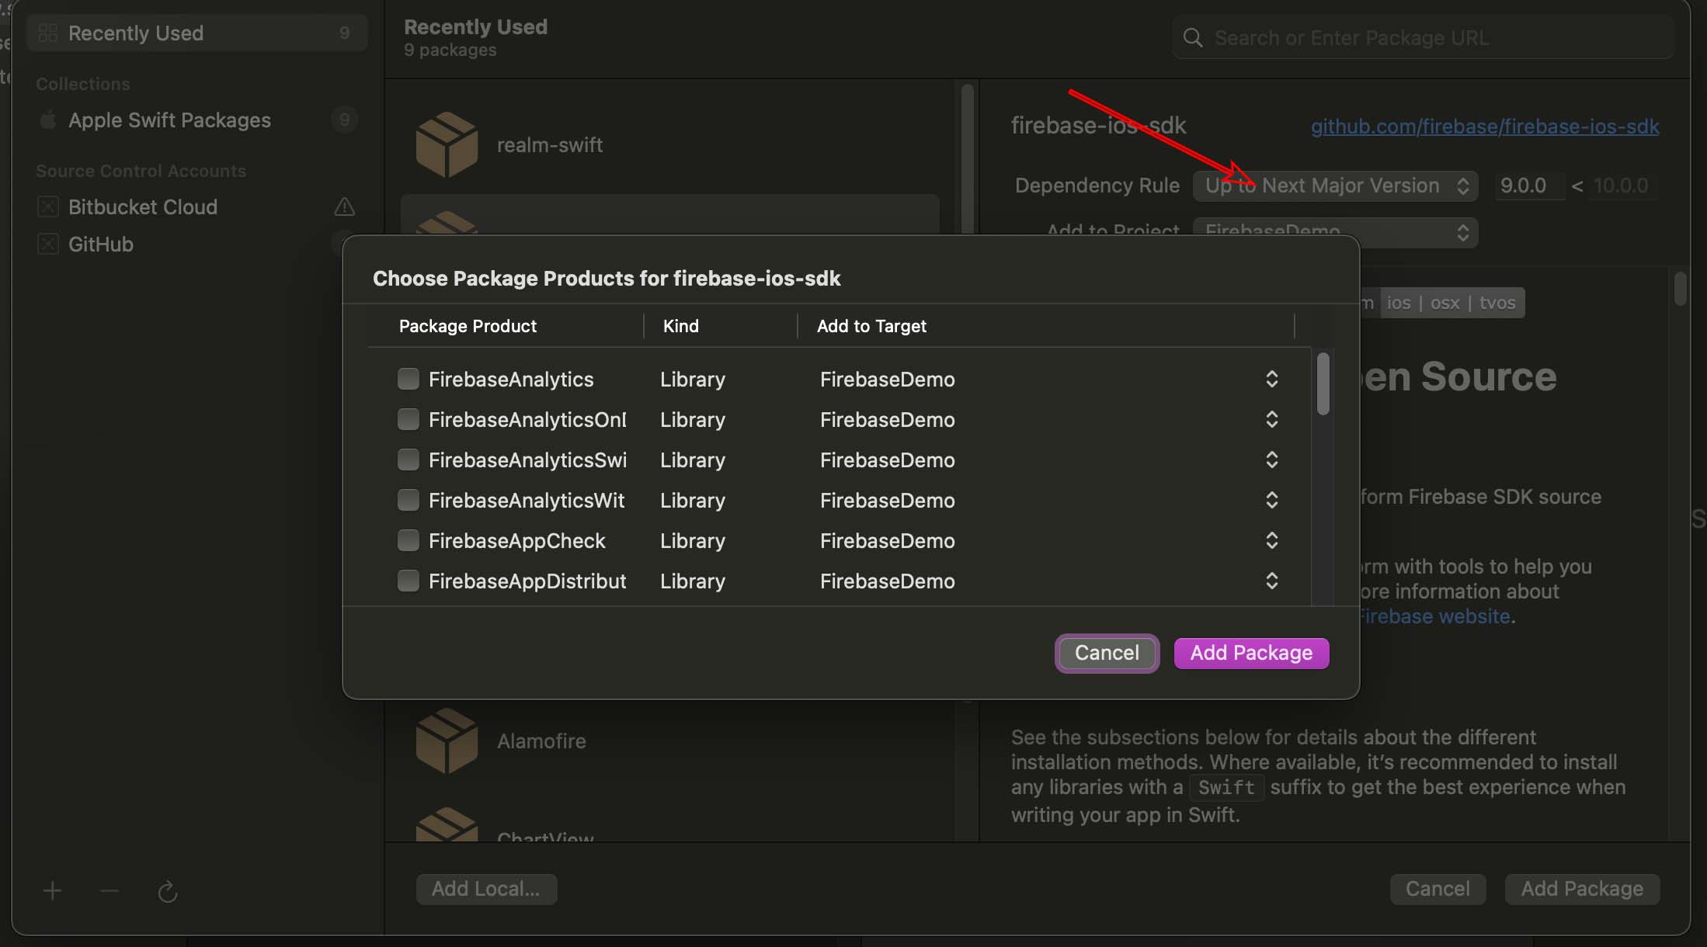Tick the FirebaseAnalyticsSwi checkbox

(x=408, y=460)
